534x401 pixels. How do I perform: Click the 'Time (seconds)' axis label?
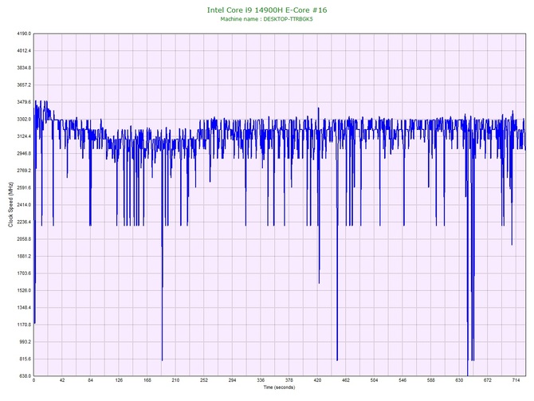pyautogui.click(x=279, y=387)
